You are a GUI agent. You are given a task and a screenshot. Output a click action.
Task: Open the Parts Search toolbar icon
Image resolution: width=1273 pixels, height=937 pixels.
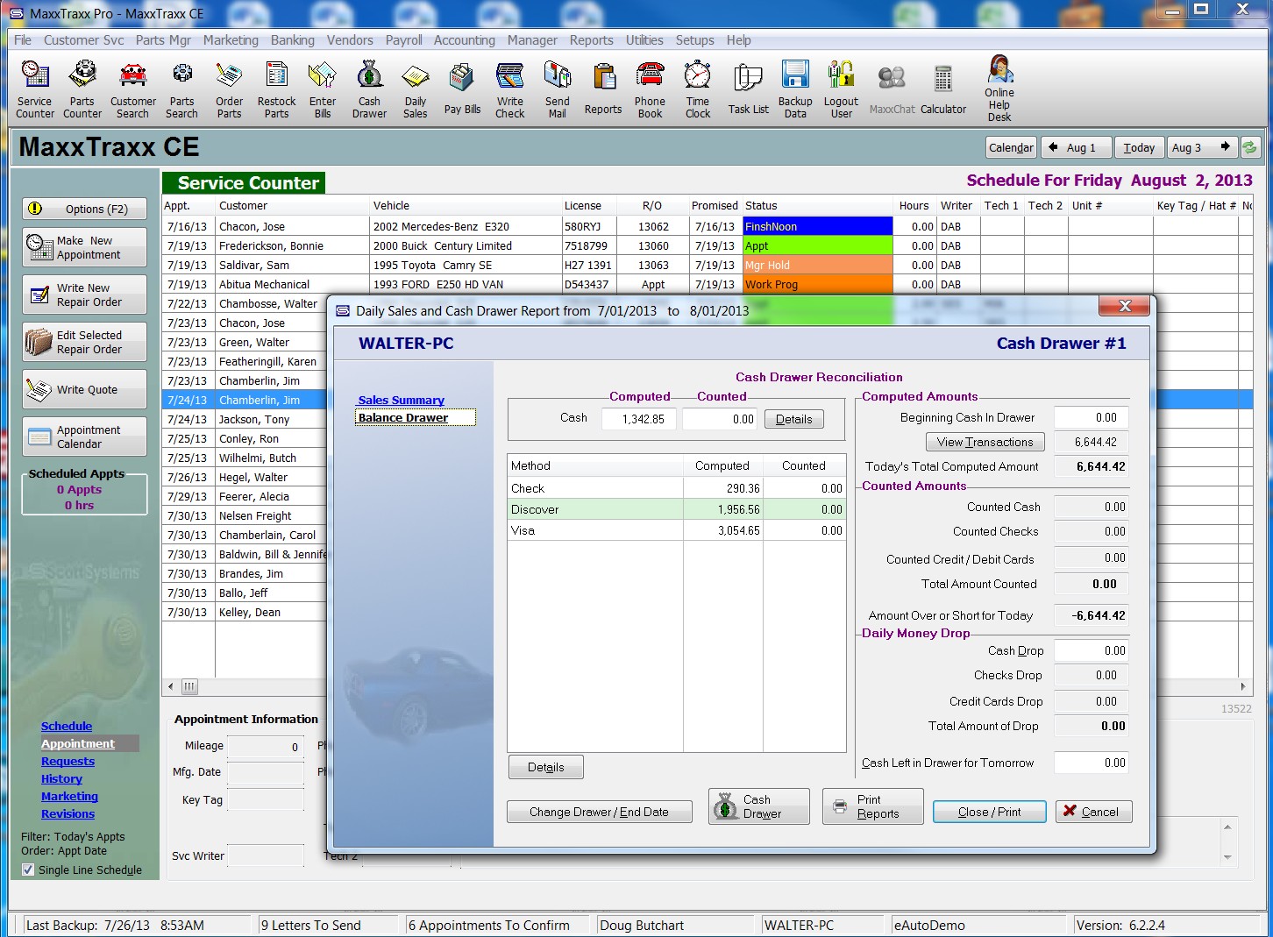182,89
